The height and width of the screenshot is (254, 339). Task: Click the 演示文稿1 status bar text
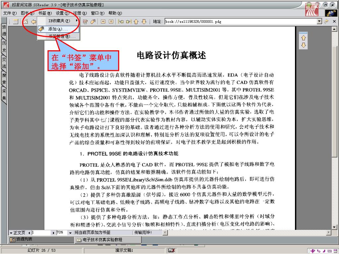[x=124, y=251]
